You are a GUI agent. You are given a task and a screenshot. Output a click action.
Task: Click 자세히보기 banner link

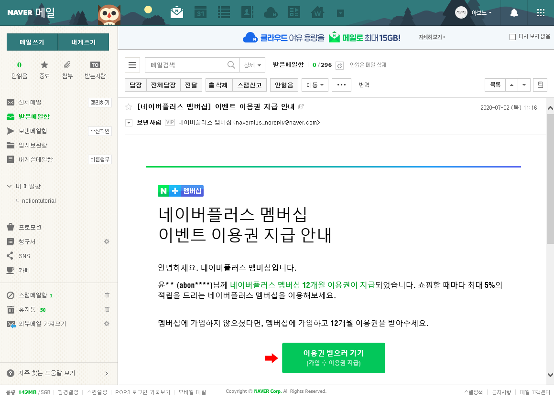tap(432, 37)
